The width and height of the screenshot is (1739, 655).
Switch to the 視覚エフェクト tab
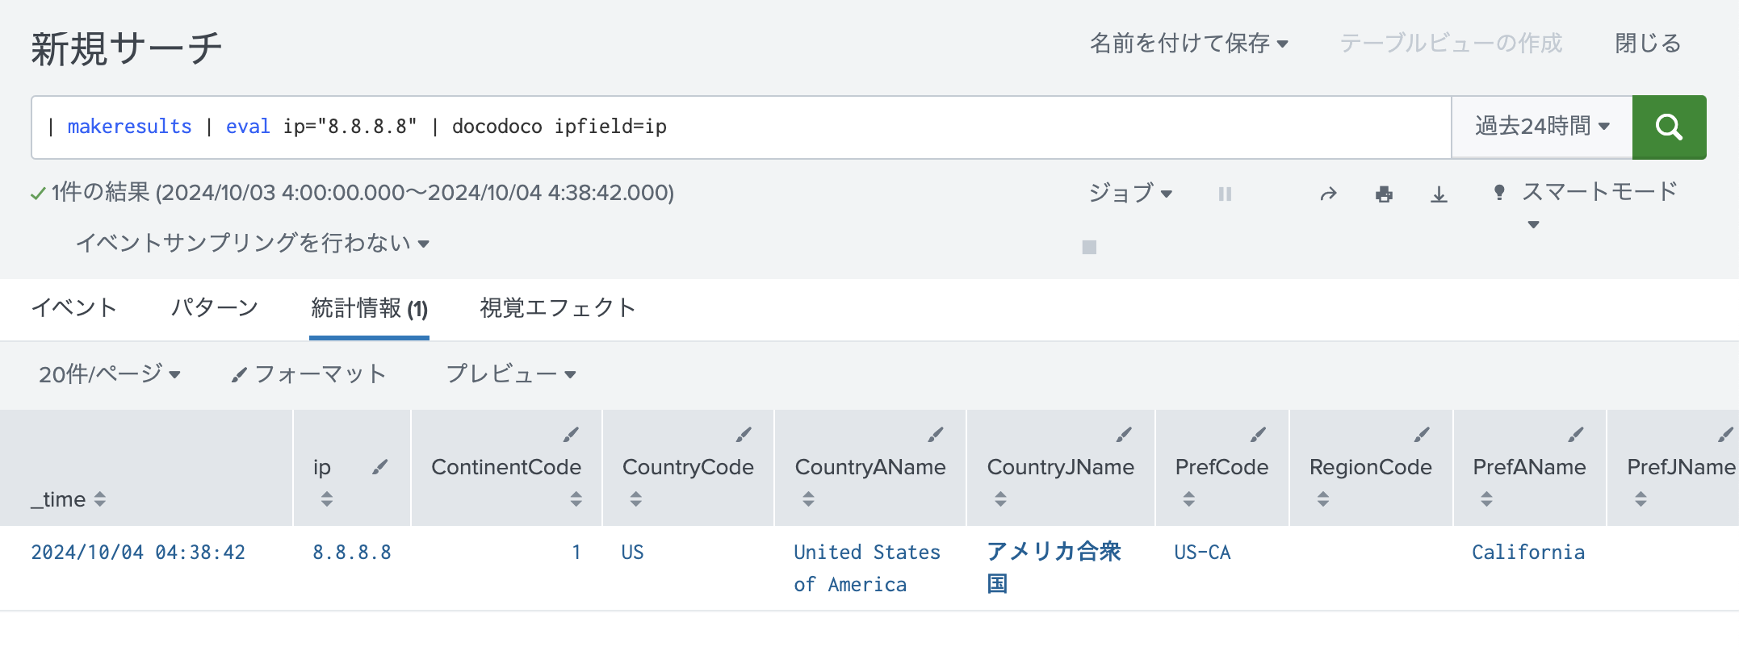557,307
